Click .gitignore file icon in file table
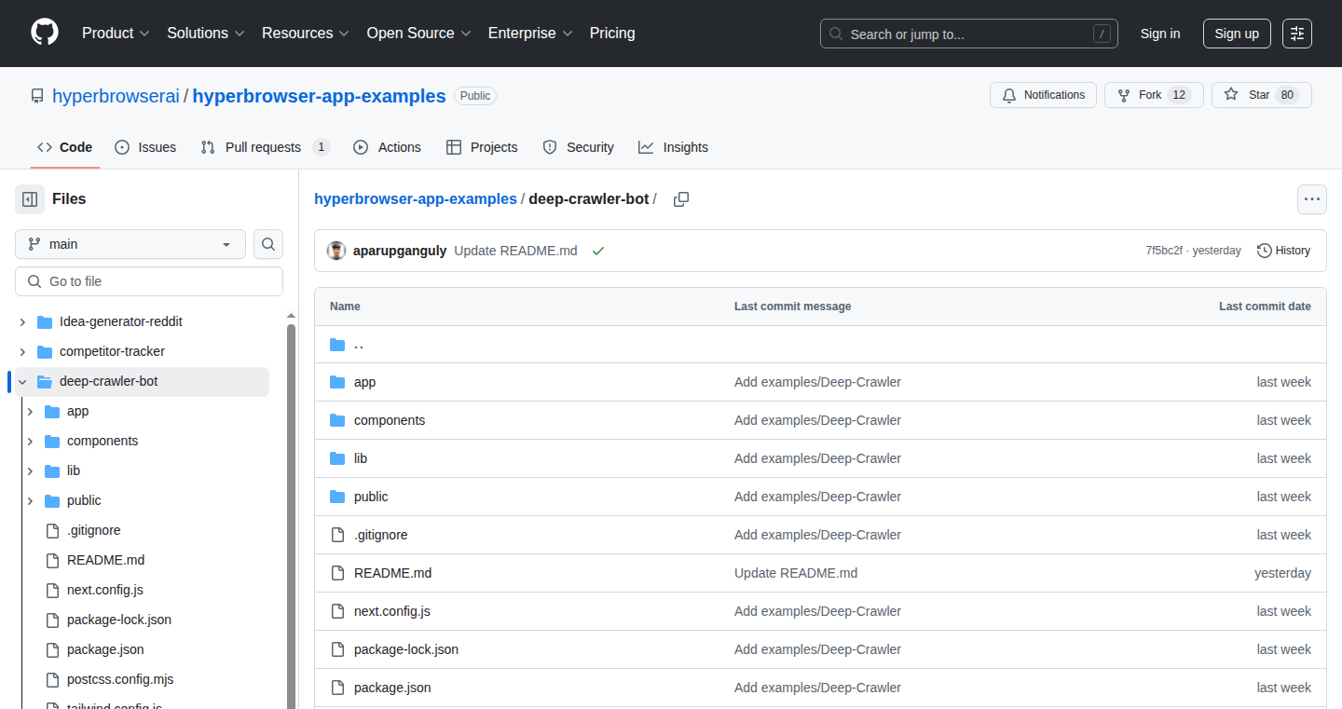This screenshot has width=1342, height=709. pos(337,535)
